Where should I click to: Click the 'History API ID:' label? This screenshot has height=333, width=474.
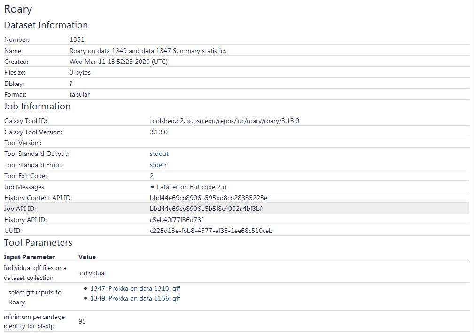(x=25, y=220)
